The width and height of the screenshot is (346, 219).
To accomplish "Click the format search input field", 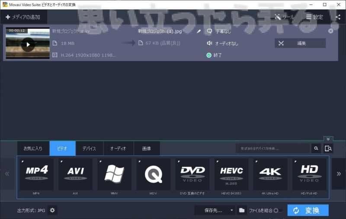I will pos(273,148).
